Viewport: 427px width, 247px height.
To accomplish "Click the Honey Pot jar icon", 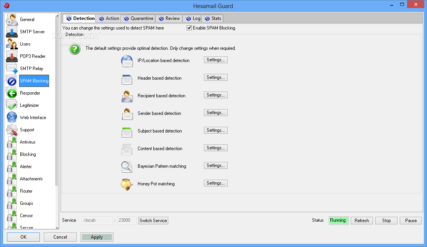I will coord(127,185).
